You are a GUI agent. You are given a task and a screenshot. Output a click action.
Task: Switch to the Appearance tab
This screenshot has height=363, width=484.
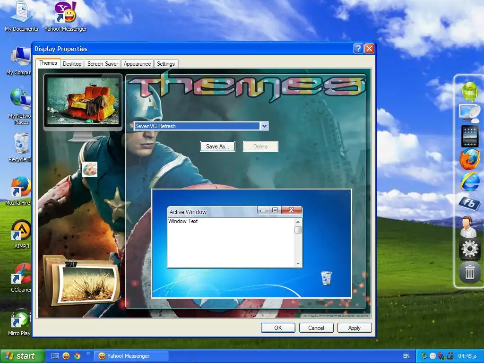[x=138, y=64]
